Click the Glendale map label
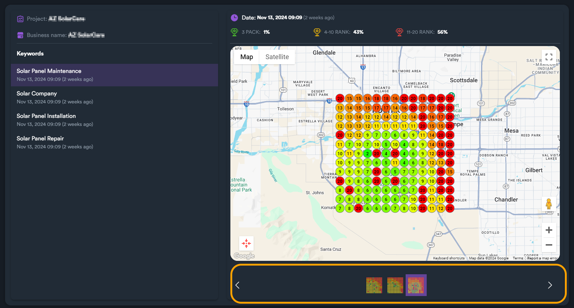The width and height of the screenshot is (574, 308). 324,53
